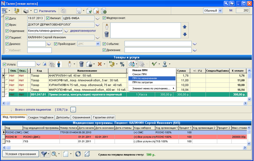Click the sigma with coins sum icon
This screenshot has width=254, height=161.
[x=111, y=64]
